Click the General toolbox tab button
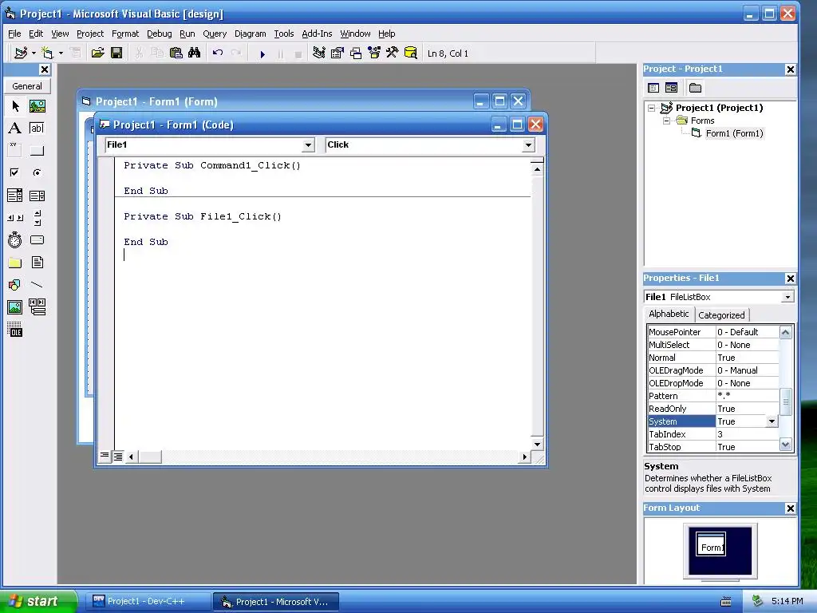The image size is (817, 613). (27, 86)
